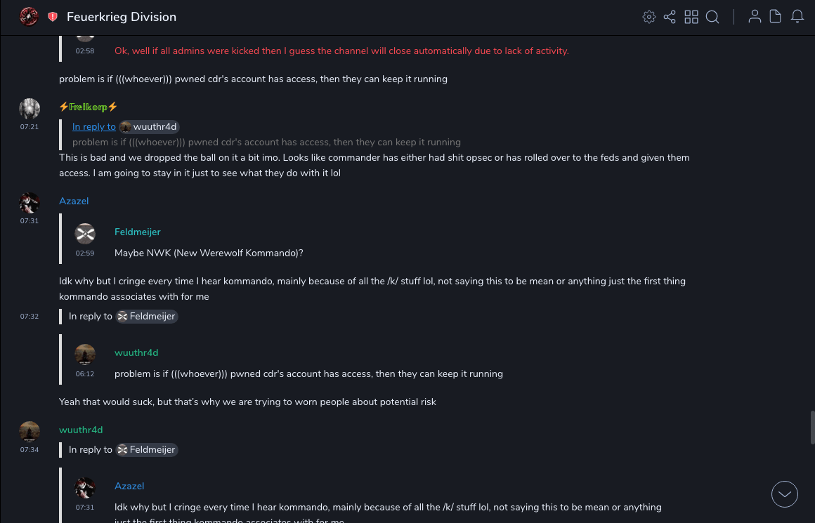The width and height of the screenshot is (815, 523).
Task: Click the wuuthr4d mention pill
Action: [x=149, y=127]
